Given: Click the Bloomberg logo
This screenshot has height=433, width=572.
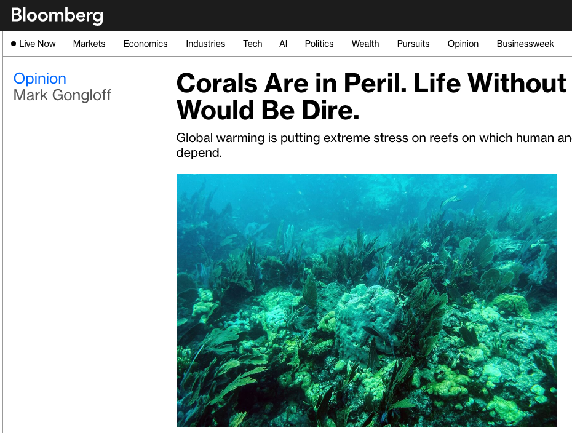Looking at the screenshot, I should 57,15.
